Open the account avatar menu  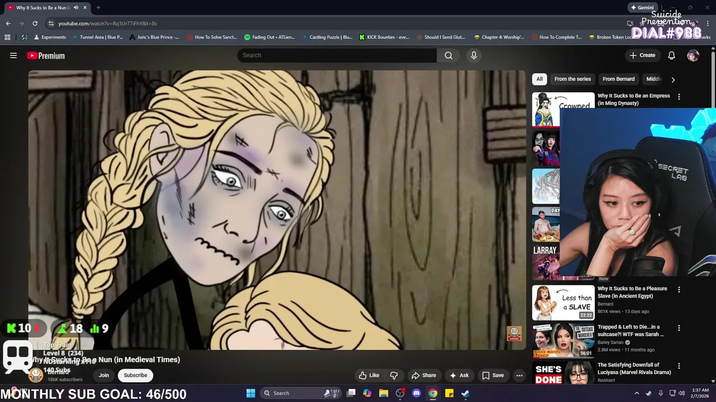(693, 55)
